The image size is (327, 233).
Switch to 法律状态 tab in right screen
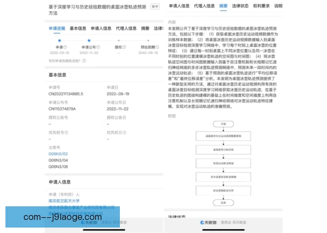pyautogui.click(x=240, y=6)
